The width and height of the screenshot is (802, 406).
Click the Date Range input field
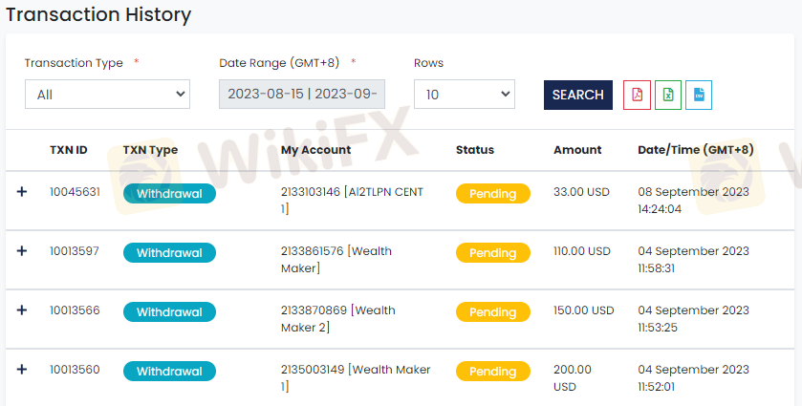(x=302, y=94)
